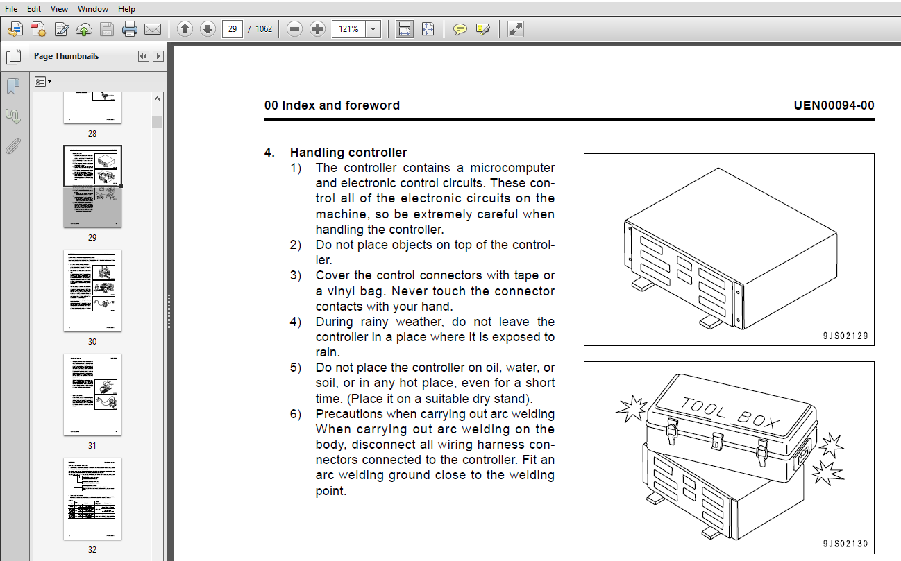Click the Open file toolbar icon
901x561 pixels.
pyautogui.click(x=15, y=29)
